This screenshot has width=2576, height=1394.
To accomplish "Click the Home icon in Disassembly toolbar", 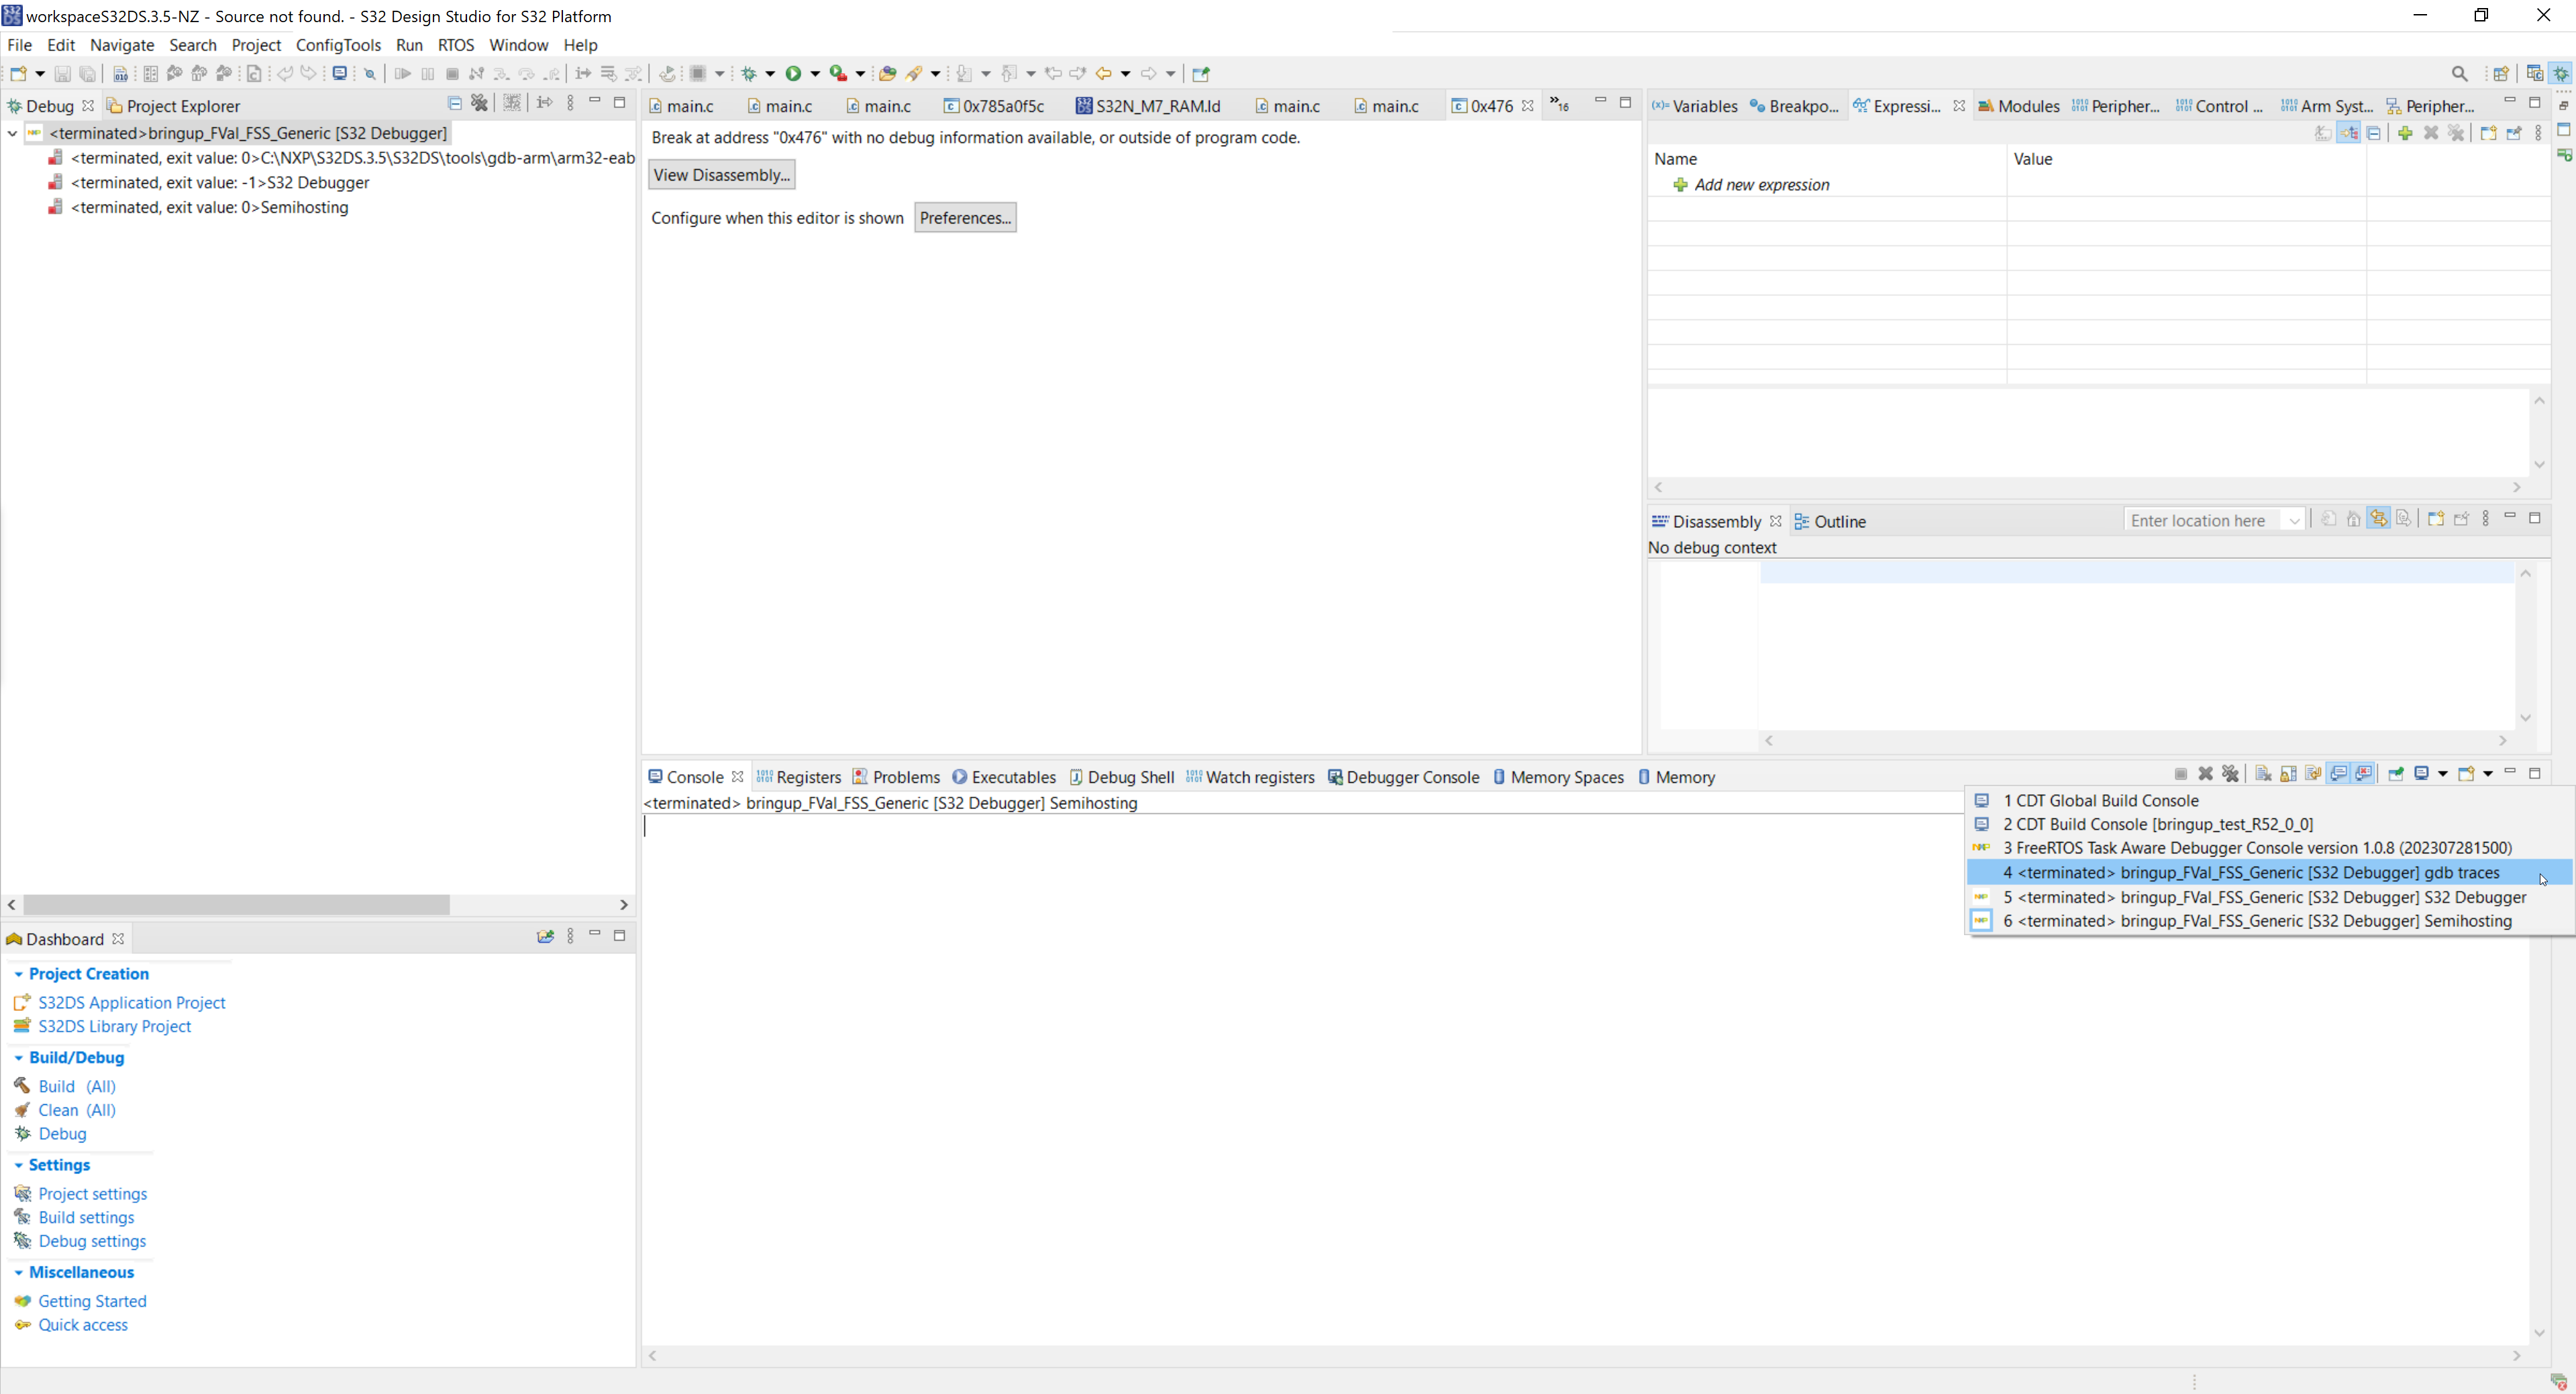I will pos(2354,518).
